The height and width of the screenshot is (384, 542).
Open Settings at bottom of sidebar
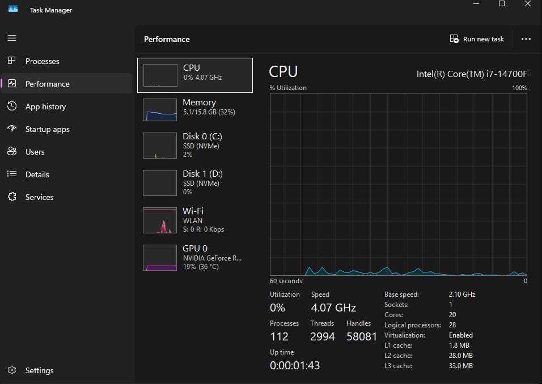66,370
